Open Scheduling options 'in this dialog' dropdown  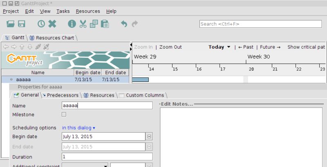coord(78,128)
